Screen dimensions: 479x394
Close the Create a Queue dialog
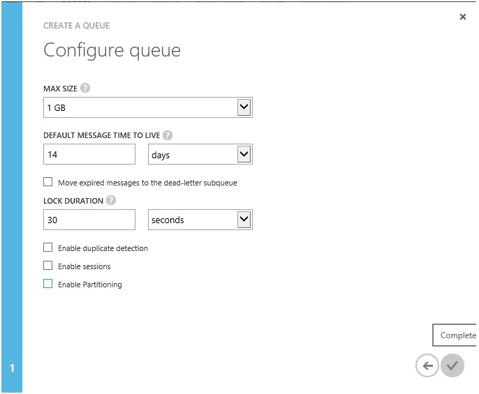click(x=463, y=17)
